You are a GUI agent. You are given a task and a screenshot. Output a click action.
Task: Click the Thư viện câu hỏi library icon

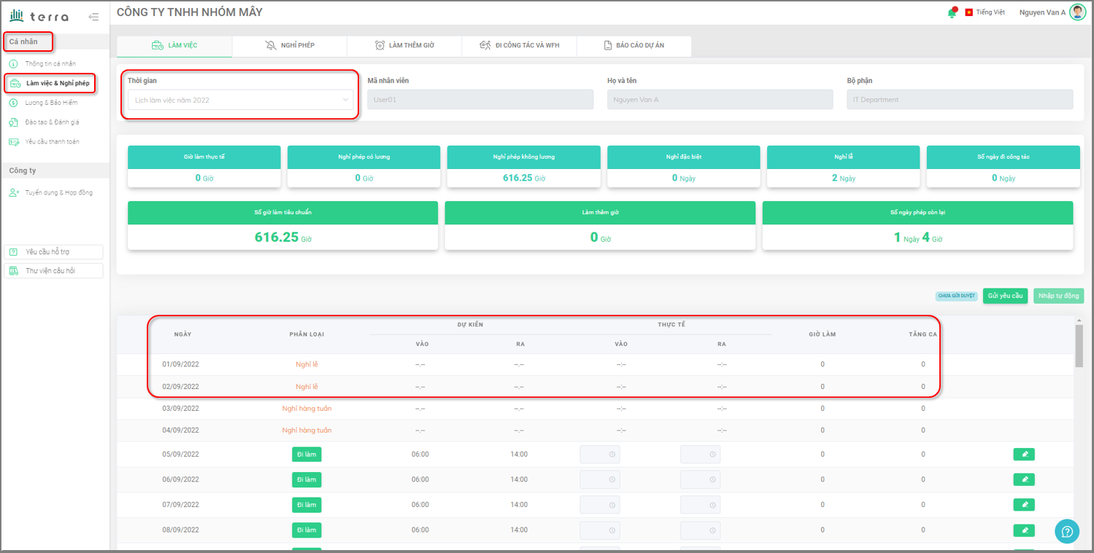tap(14, 271)
